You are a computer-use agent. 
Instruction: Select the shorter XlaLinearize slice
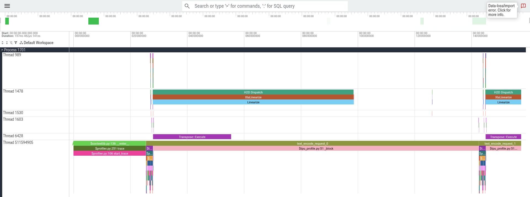pos(503,97)
